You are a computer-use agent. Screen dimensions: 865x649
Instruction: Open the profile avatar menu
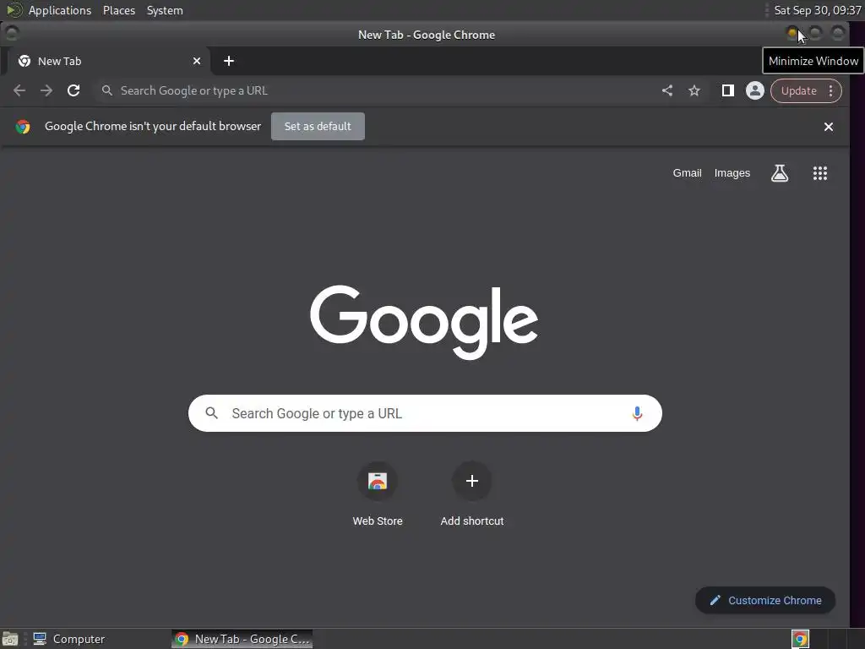click(x=754, y=90)
